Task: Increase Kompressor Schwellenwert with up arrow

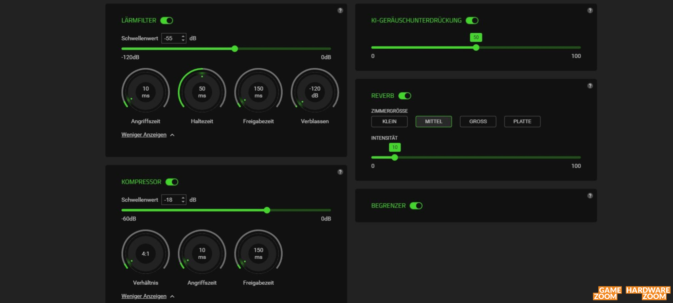Action: pos(183,198)
